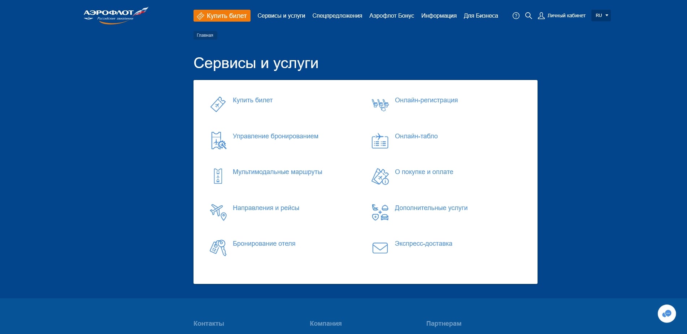Click the orange 'Купить билет' button
Viewport: 687px width, 334px height.
[222, 15]
